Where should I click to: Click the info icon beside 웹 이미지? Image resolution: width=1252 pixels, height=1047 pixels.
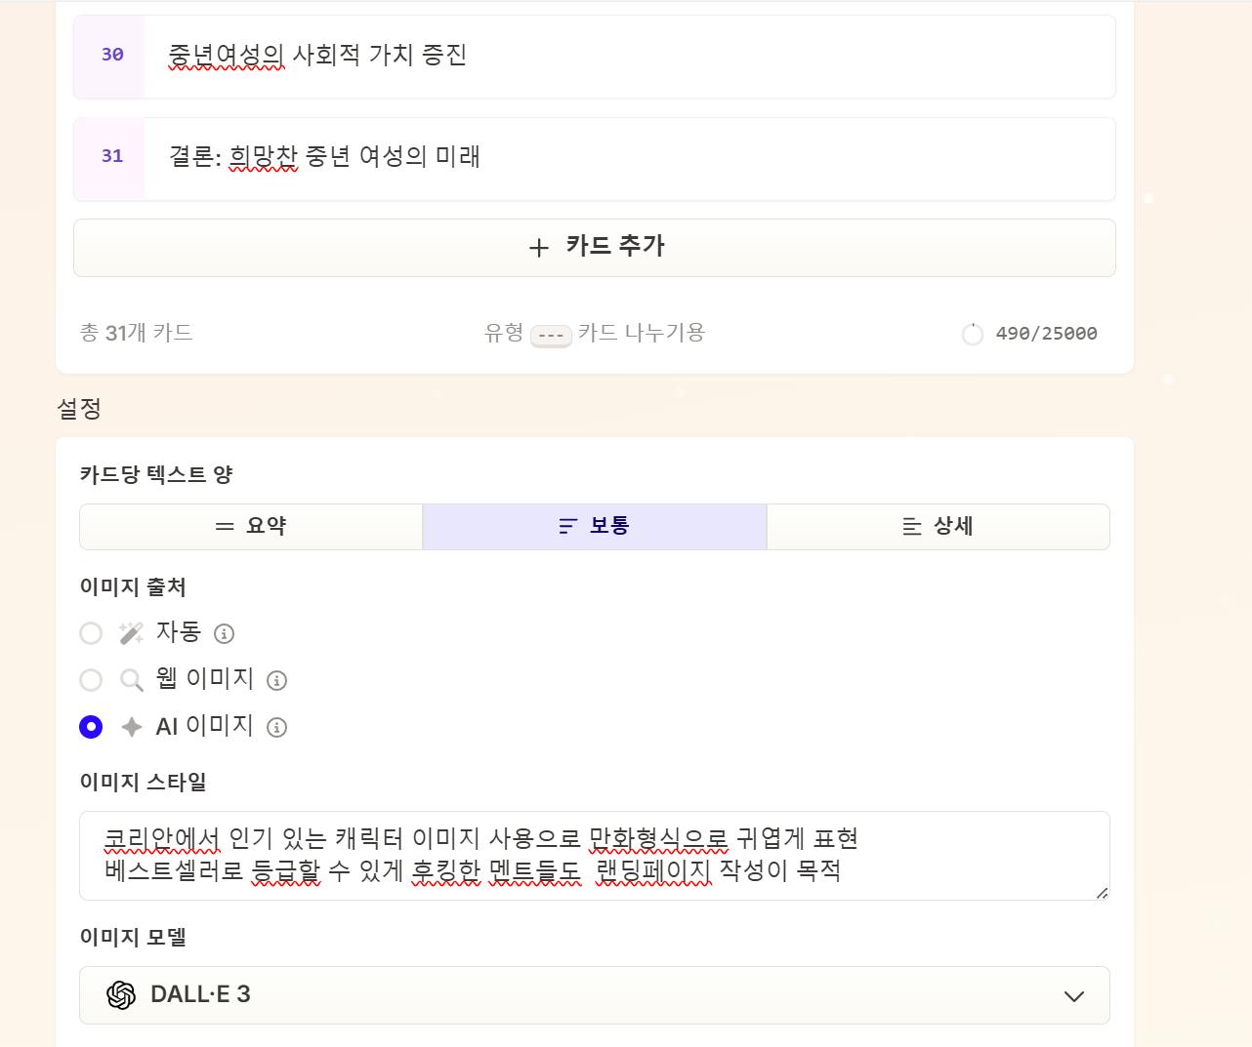pos(277,681)
